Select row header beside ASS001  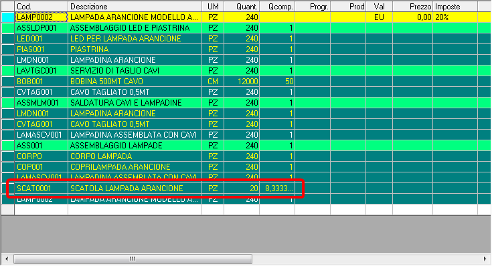tap(8, 146)
